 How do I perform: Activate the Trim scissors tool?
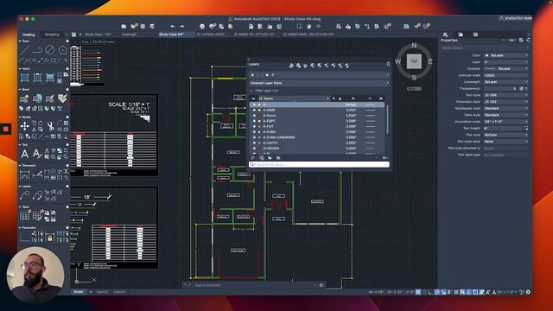[50, 126]
